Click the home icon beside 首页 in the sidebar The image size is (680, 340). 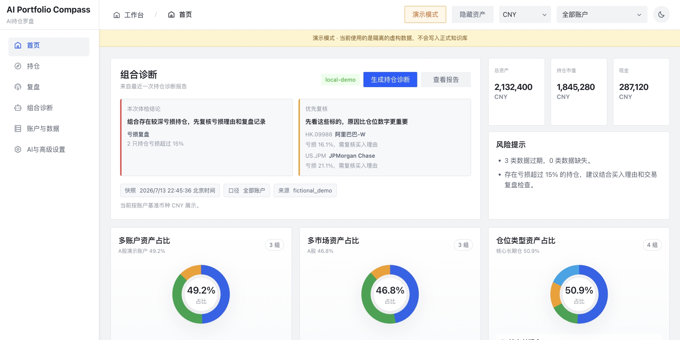18,45
